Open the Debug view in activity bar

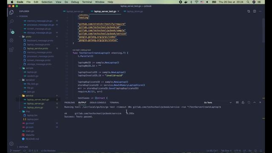click(11, 40)
